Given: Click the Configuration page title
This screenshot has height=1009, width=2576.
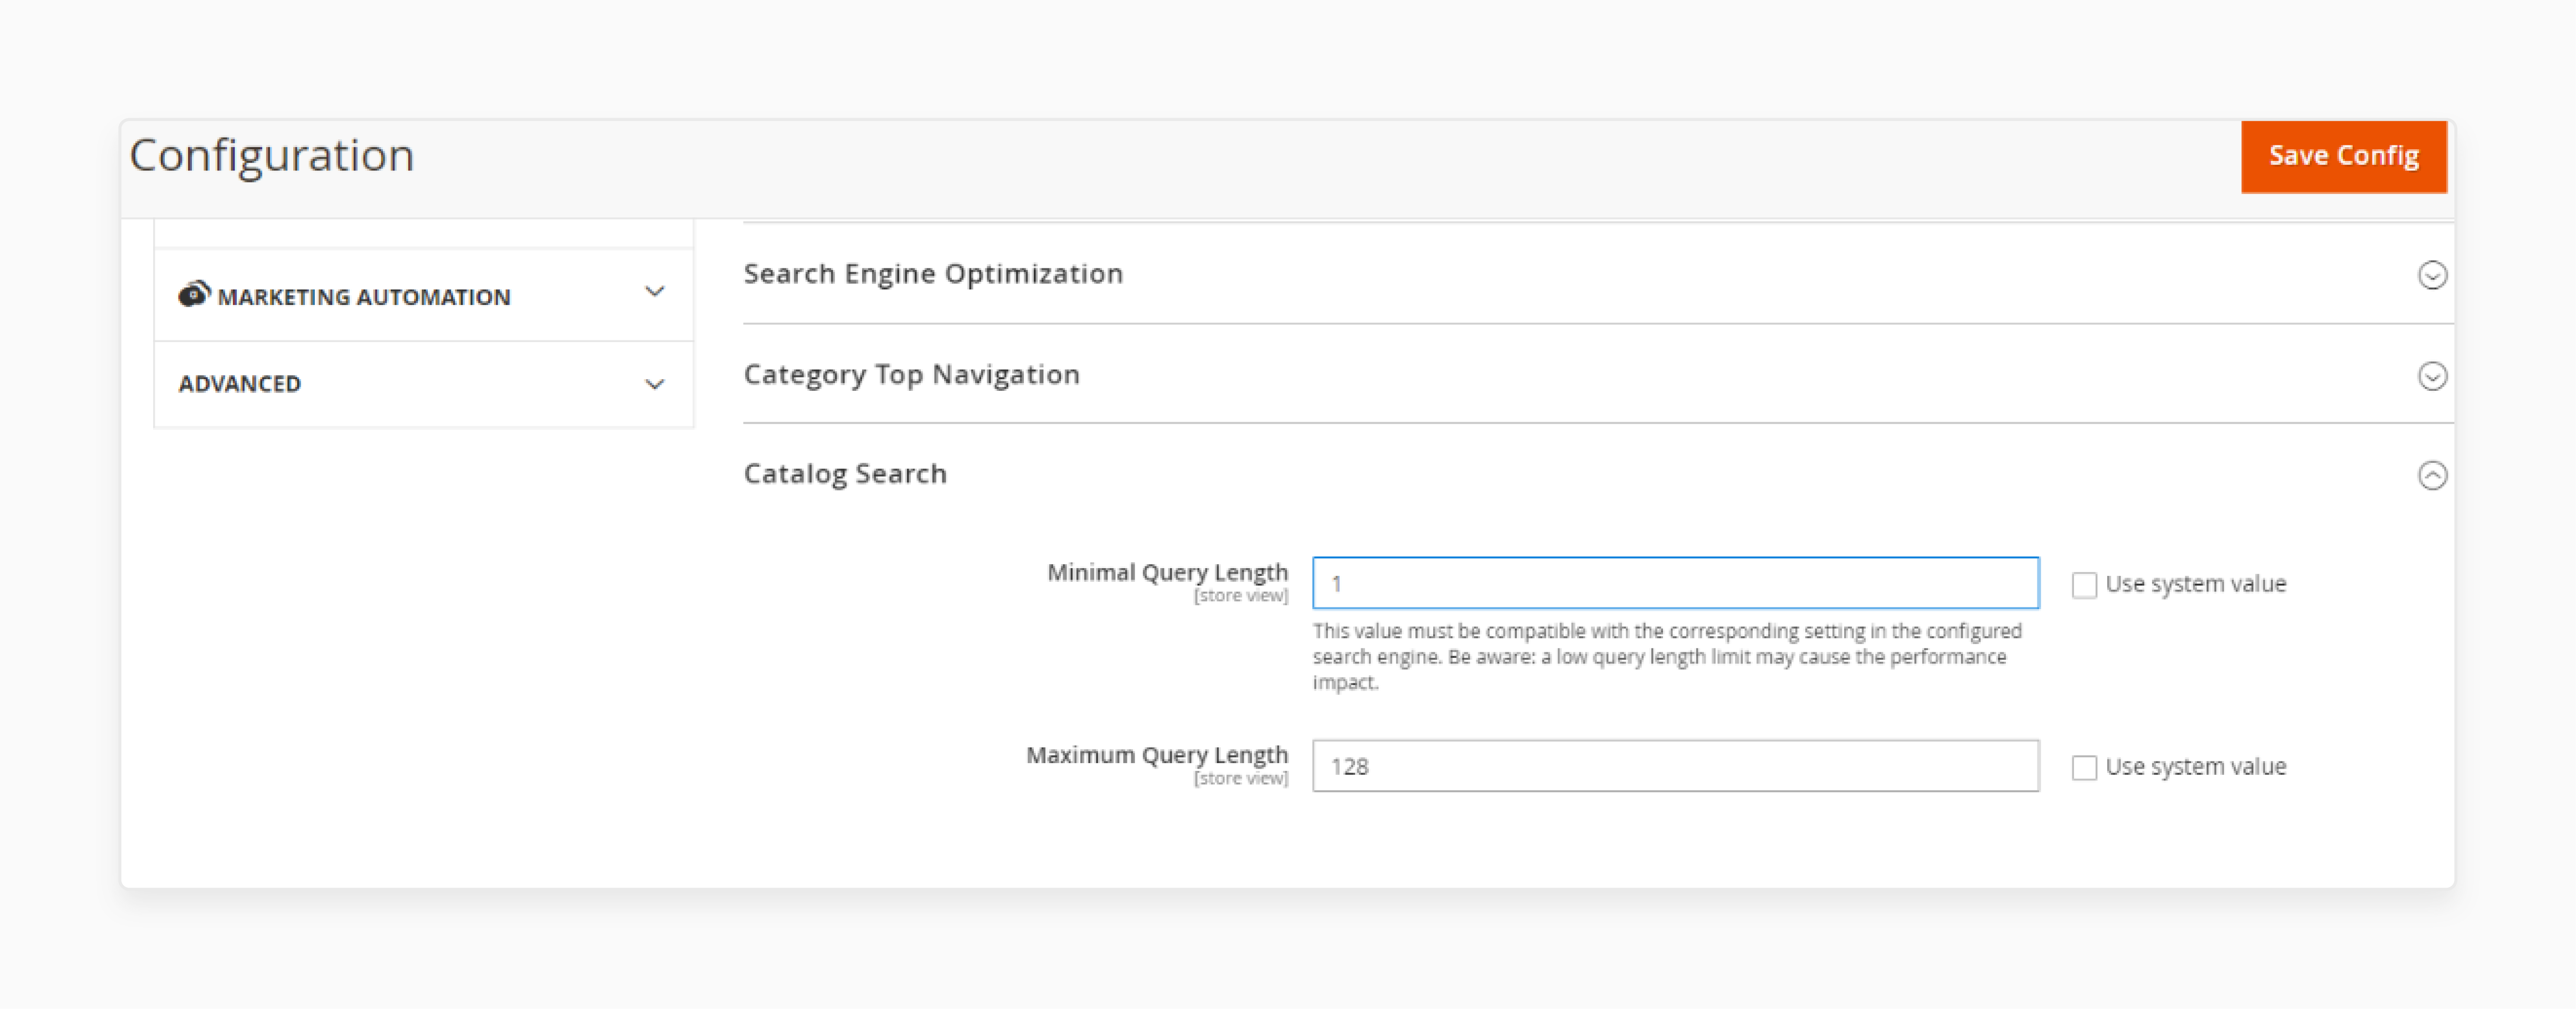Looking at the screenshot, I should click(x=272, y=156).
